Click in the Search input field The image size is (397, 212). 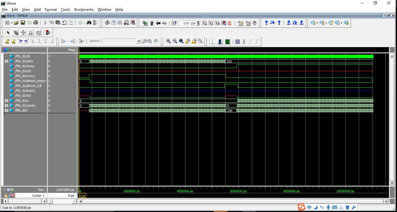(119, 41)
